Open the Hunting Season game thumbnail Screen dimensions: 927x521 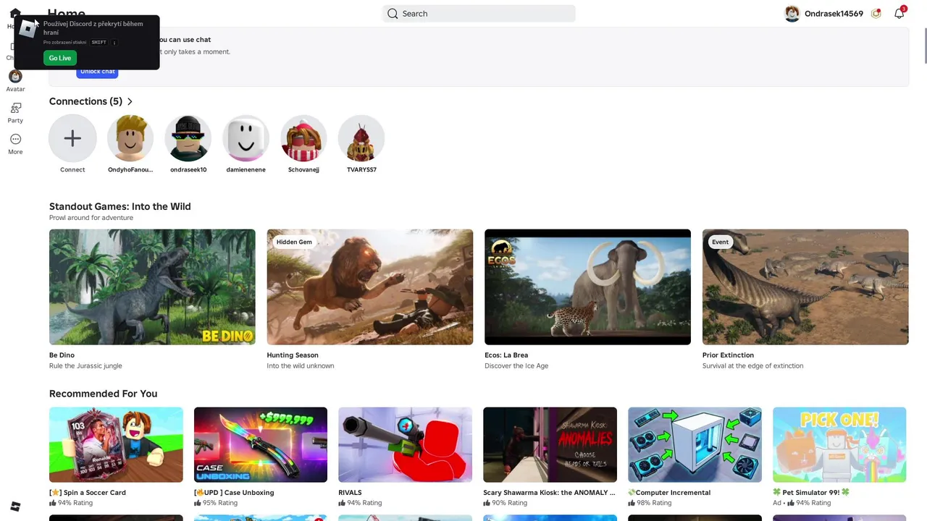370,287
